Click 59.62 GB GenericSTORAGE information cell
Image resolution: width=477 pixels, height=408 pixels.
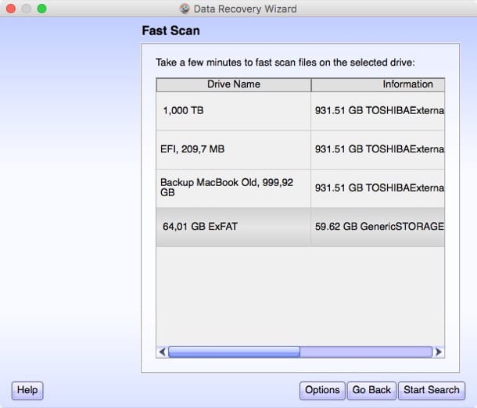(x=378, y=227)
